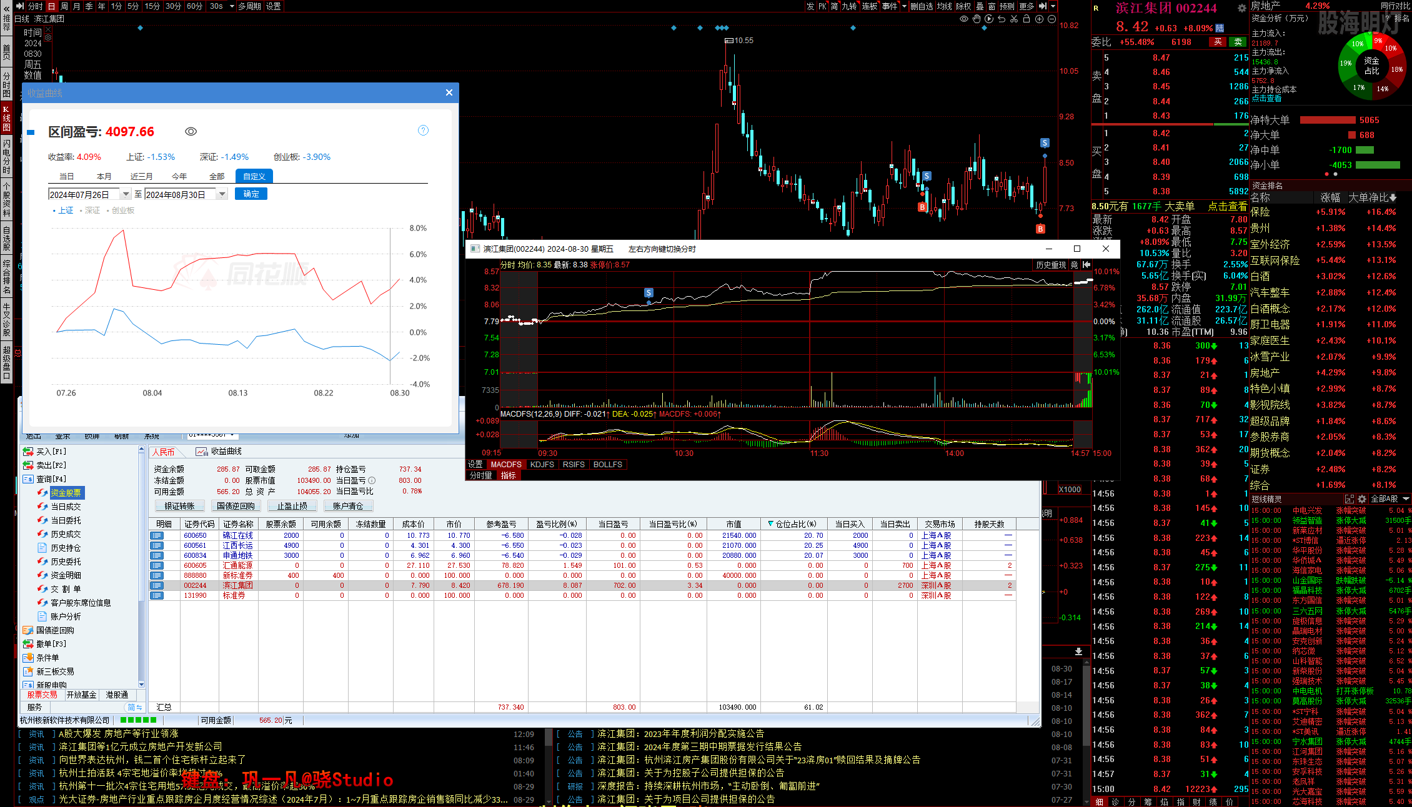
Task: Select the 本月 range option
Action: point(104,177)
